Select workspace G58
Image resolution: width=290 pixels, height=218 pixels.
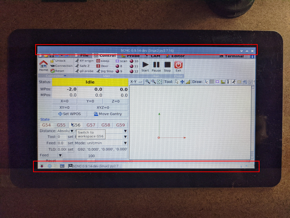(106, 125)
